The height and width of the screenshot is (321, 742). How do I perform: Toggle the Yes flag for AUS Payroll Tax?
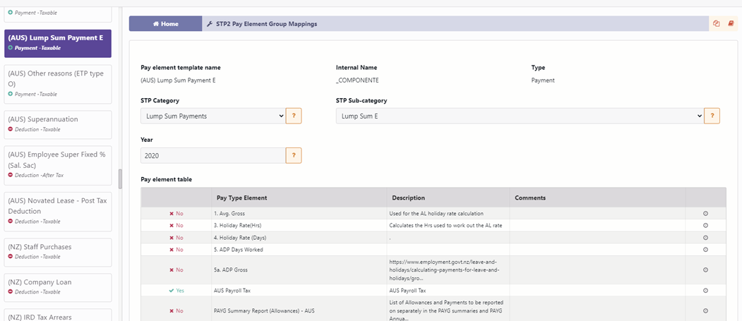coord(176,291)
